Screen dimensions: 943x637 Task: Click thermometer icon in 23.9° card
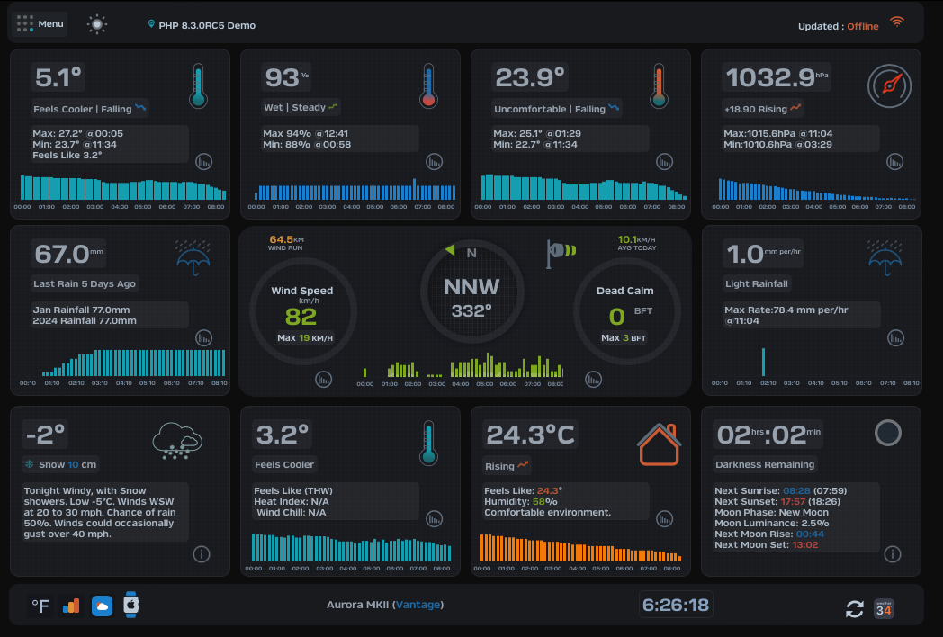click(x=660, y=86)
